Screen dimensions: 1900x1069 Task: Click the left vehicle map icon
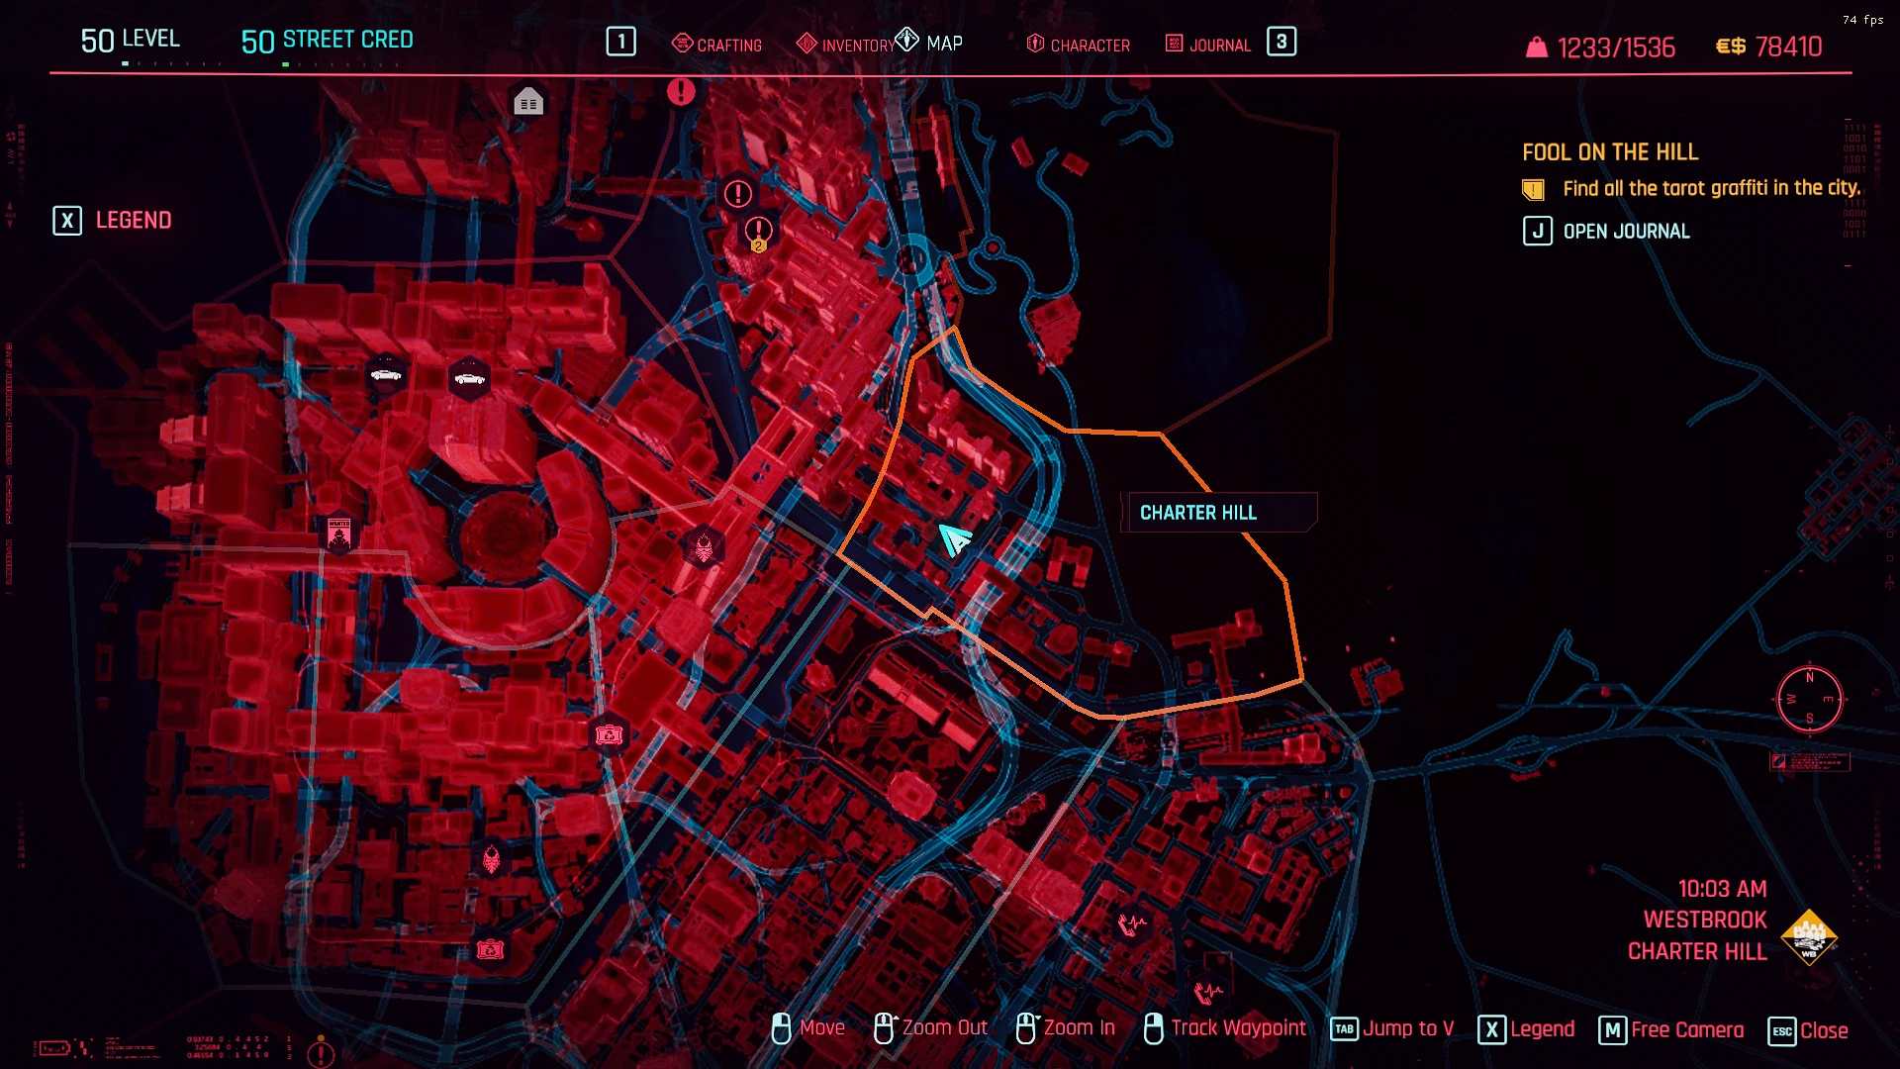point(385,375)
